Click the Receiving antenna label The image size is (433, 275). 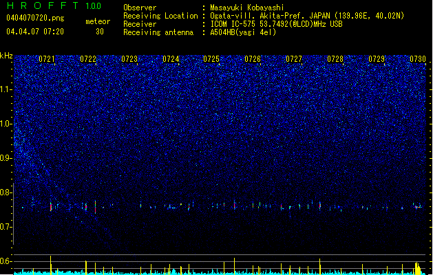coord(158,32)
